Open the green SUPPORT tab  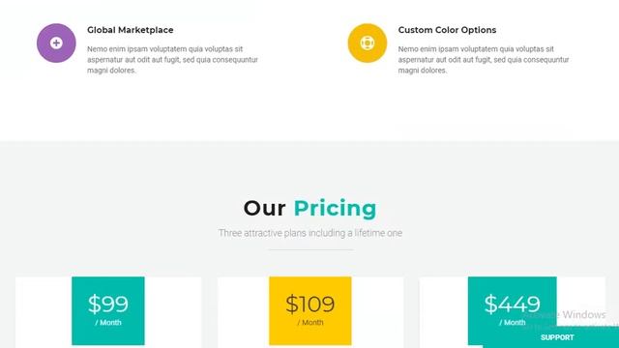click(x=557, y=337)
